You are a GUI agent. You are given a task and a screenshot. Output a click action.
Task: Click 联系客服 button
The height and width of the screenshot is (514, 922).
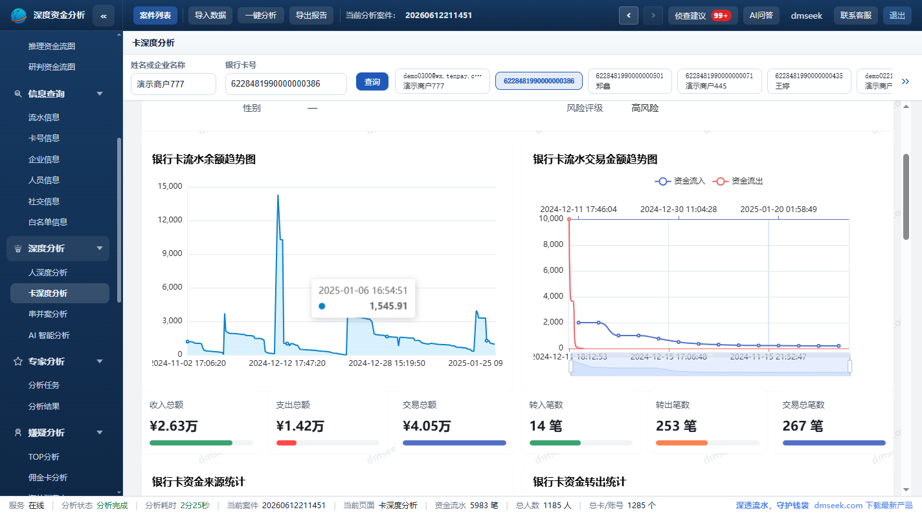click(x=856, y=16)
